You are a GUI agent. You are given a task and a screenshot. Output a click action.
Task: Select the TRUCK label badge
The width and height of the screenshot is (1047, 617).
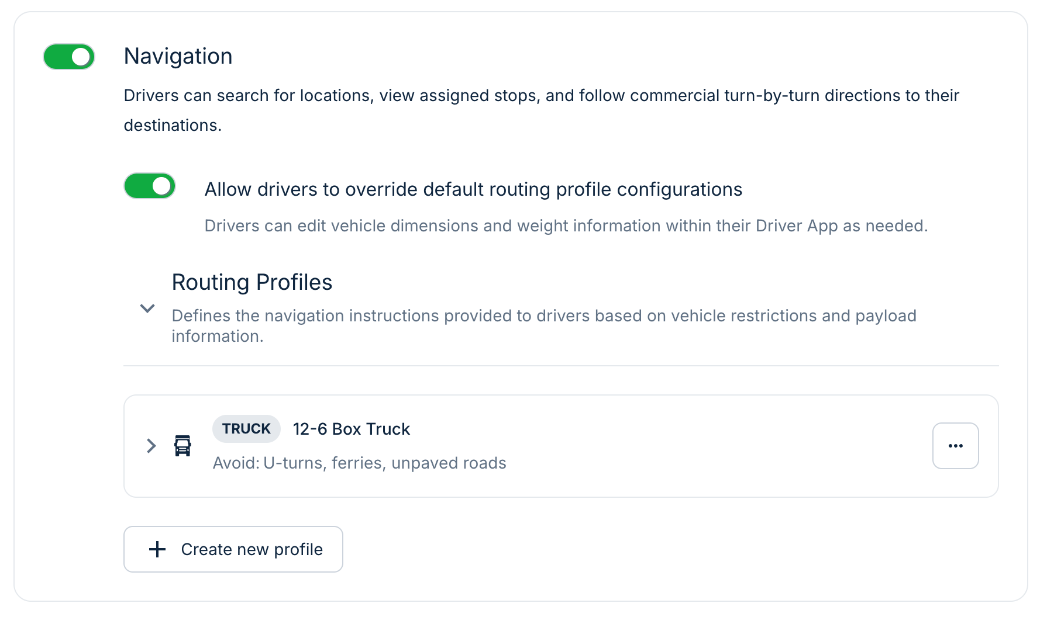246,428
